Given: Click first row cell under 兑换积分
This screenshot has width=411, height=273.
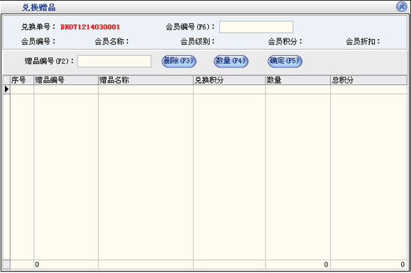Looking at the screenshot, I should click(x=229, y=89).
